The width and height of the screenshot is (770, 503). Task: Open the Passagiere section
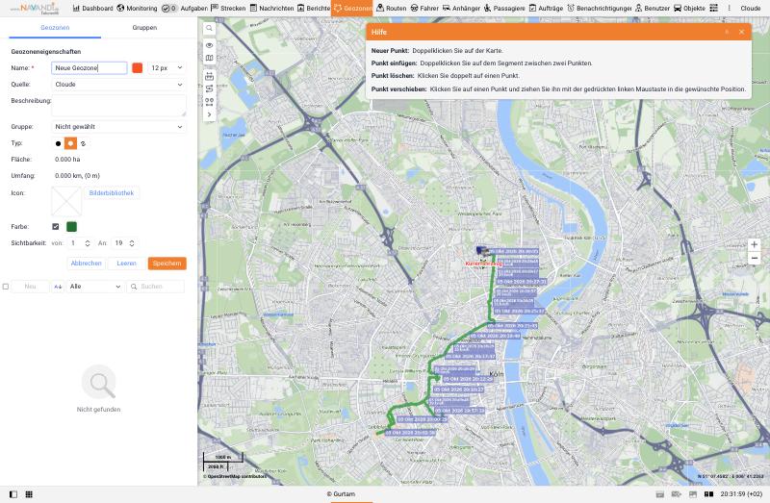pos(504,9)
